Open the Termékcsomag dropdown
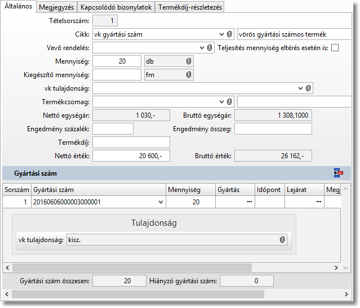The image size is (360, 308). click(x=221, y=102)
